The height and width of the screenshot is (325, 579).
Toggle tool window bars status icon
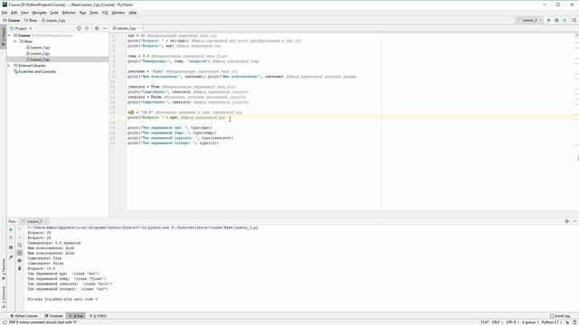point(4,322)
